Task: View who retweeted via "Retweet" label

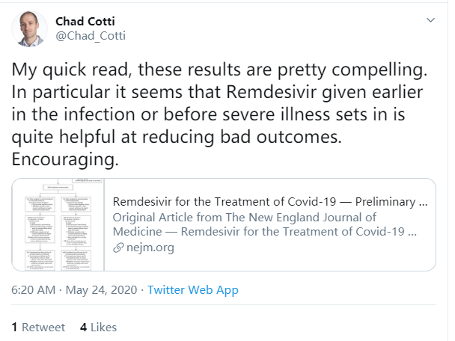Action: [x=43, y=327]
